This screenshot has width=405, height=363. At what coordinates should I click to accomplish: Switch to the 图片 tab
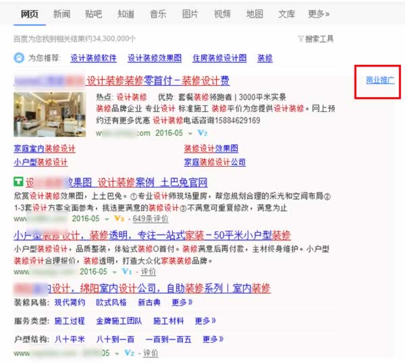(190, 13)
